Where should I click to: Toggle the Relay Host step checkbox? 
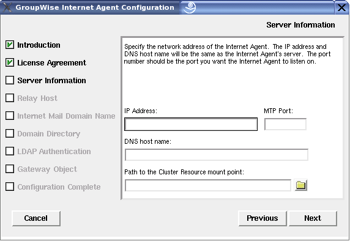10,98
